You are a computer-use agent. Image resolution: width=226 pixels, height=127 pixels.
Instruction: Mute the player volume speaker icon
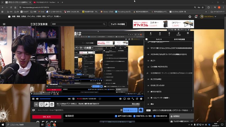tap(37, 99)
